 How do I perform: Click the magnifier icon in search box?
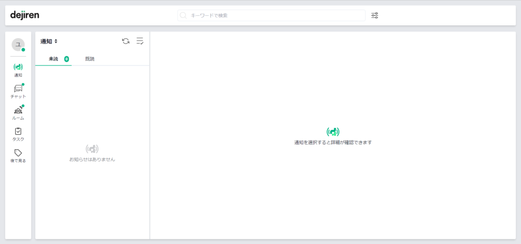pyautogui.click(x=183, y=16)
